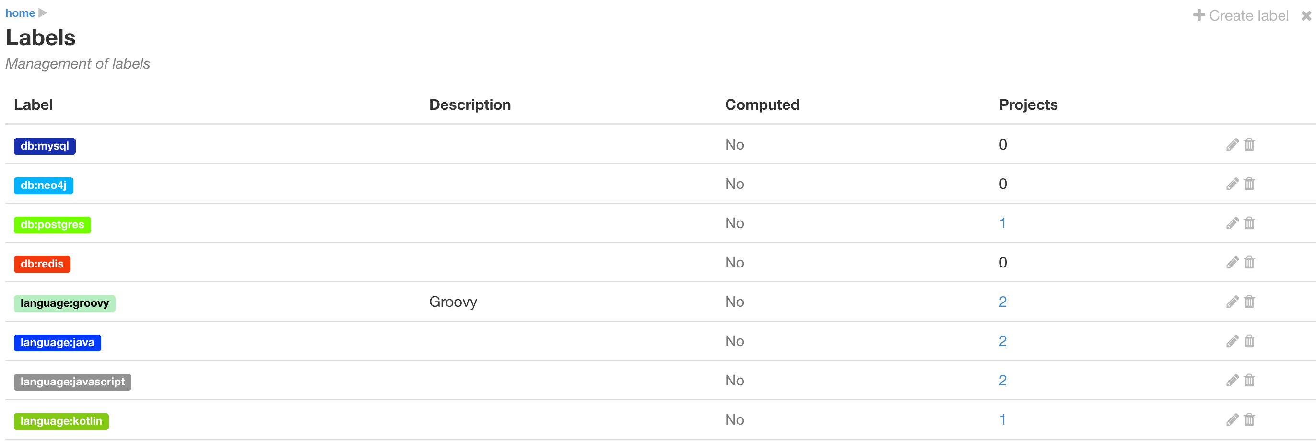Go to home breadcrumb link
This screenshot has height=441, width=1316.
pyautogui.click(x=20, y=13)
